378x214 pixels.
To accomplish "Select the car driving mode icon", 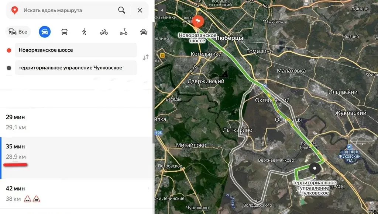I will [x=45, y=32].
